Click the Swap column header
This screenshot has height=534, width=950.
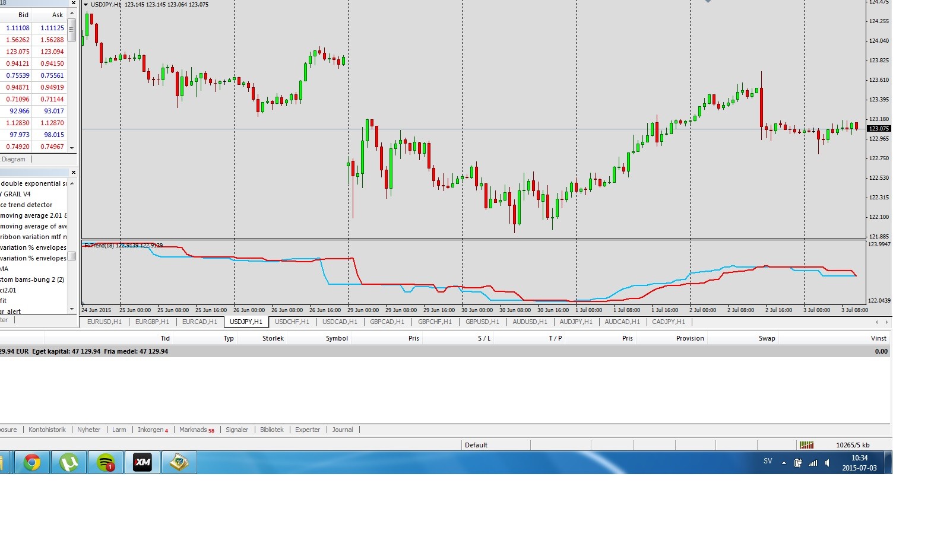pos(767,338)
